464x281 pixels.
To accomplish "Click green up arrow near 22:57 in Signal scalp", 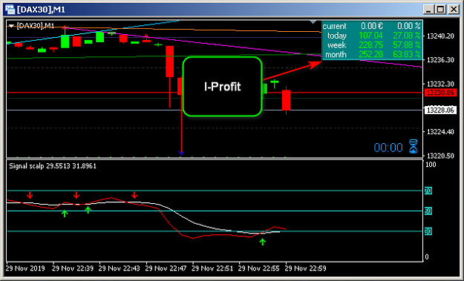I will coord(263,242).
